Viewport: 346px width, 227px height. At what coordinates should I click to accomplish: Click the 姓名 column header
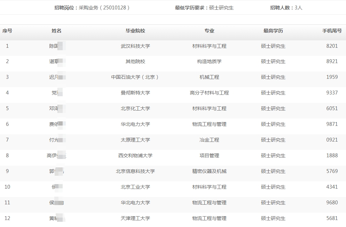(56, 31)
